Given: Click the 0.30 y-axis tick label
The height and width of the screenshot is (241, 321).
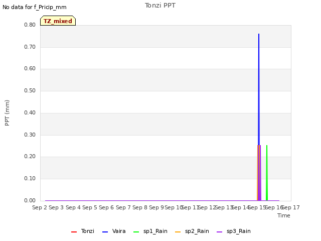Looking at the screenshot, I should (30, 135).
